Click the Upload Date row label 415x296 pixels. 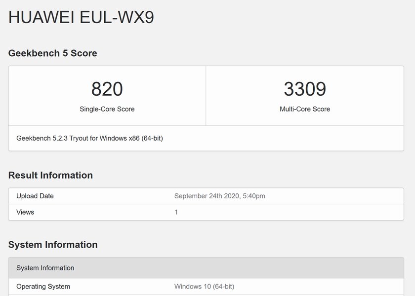pyautogui.click(x=35, y=196)
